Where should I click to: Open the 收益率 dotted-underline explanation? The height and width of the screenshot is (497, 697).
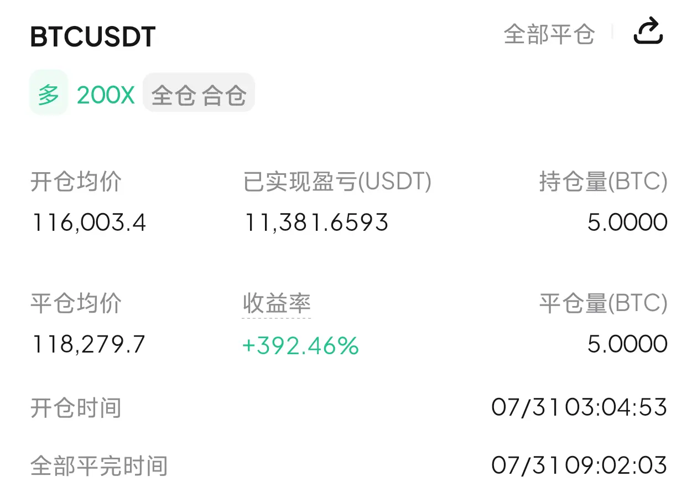click(x=277, y=303)
